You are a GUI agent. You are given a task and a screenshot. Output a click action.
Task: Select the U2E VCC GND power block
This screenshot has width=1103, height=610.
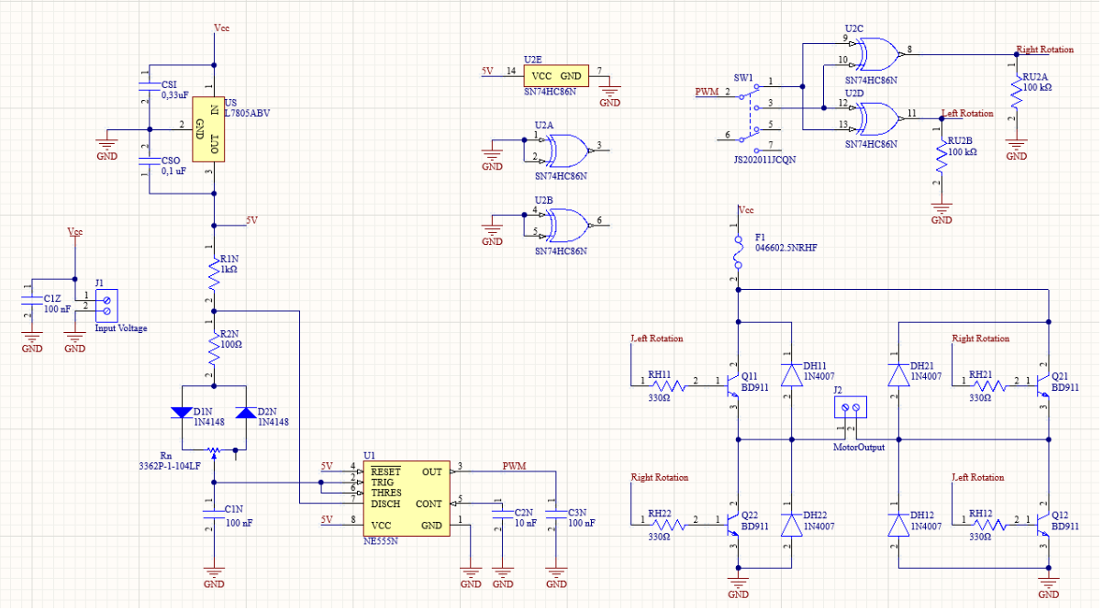click(558, 75)
